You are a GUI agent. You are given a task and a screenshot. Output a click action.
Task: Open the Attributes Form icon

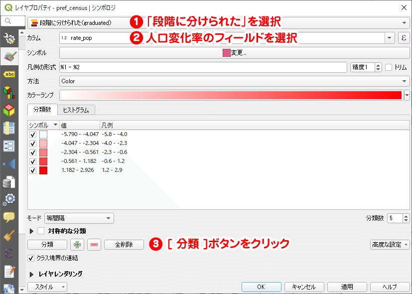(x=9, y=146)
